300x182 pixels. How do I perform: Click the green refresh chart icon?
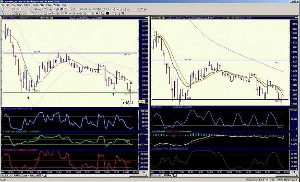click(x=98, y=9)
